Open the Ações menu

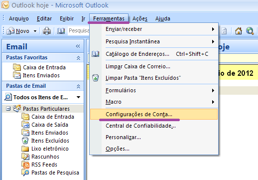(140, 18)
